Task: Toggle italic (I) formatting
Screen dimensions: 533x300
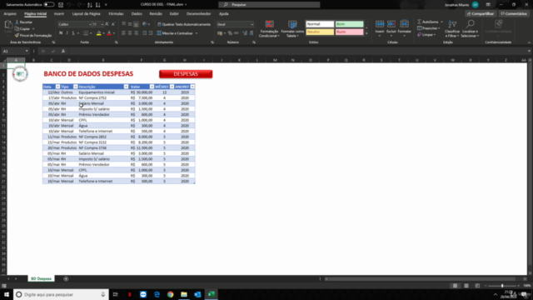Action: tap(67, 33)
